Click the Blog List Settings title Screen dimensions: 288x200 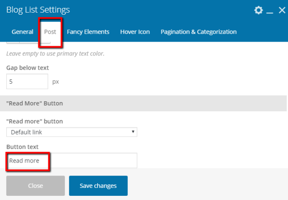click(x=38, y=10)
